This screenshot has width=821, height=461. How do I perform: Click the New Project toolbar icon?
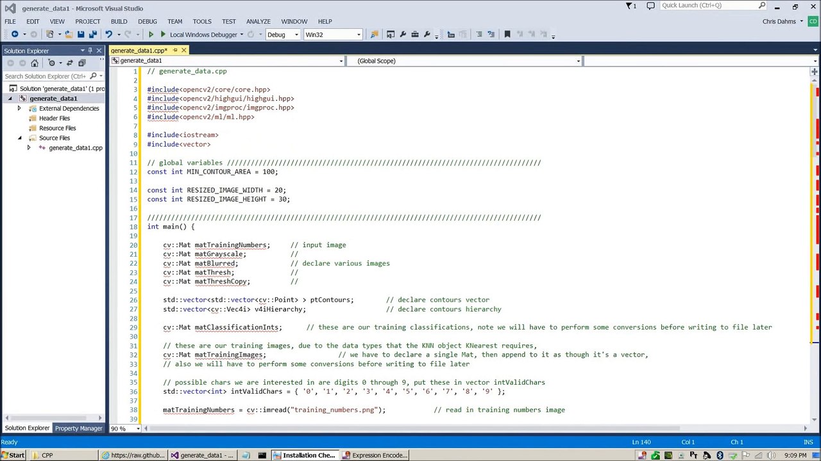point(50,35)
